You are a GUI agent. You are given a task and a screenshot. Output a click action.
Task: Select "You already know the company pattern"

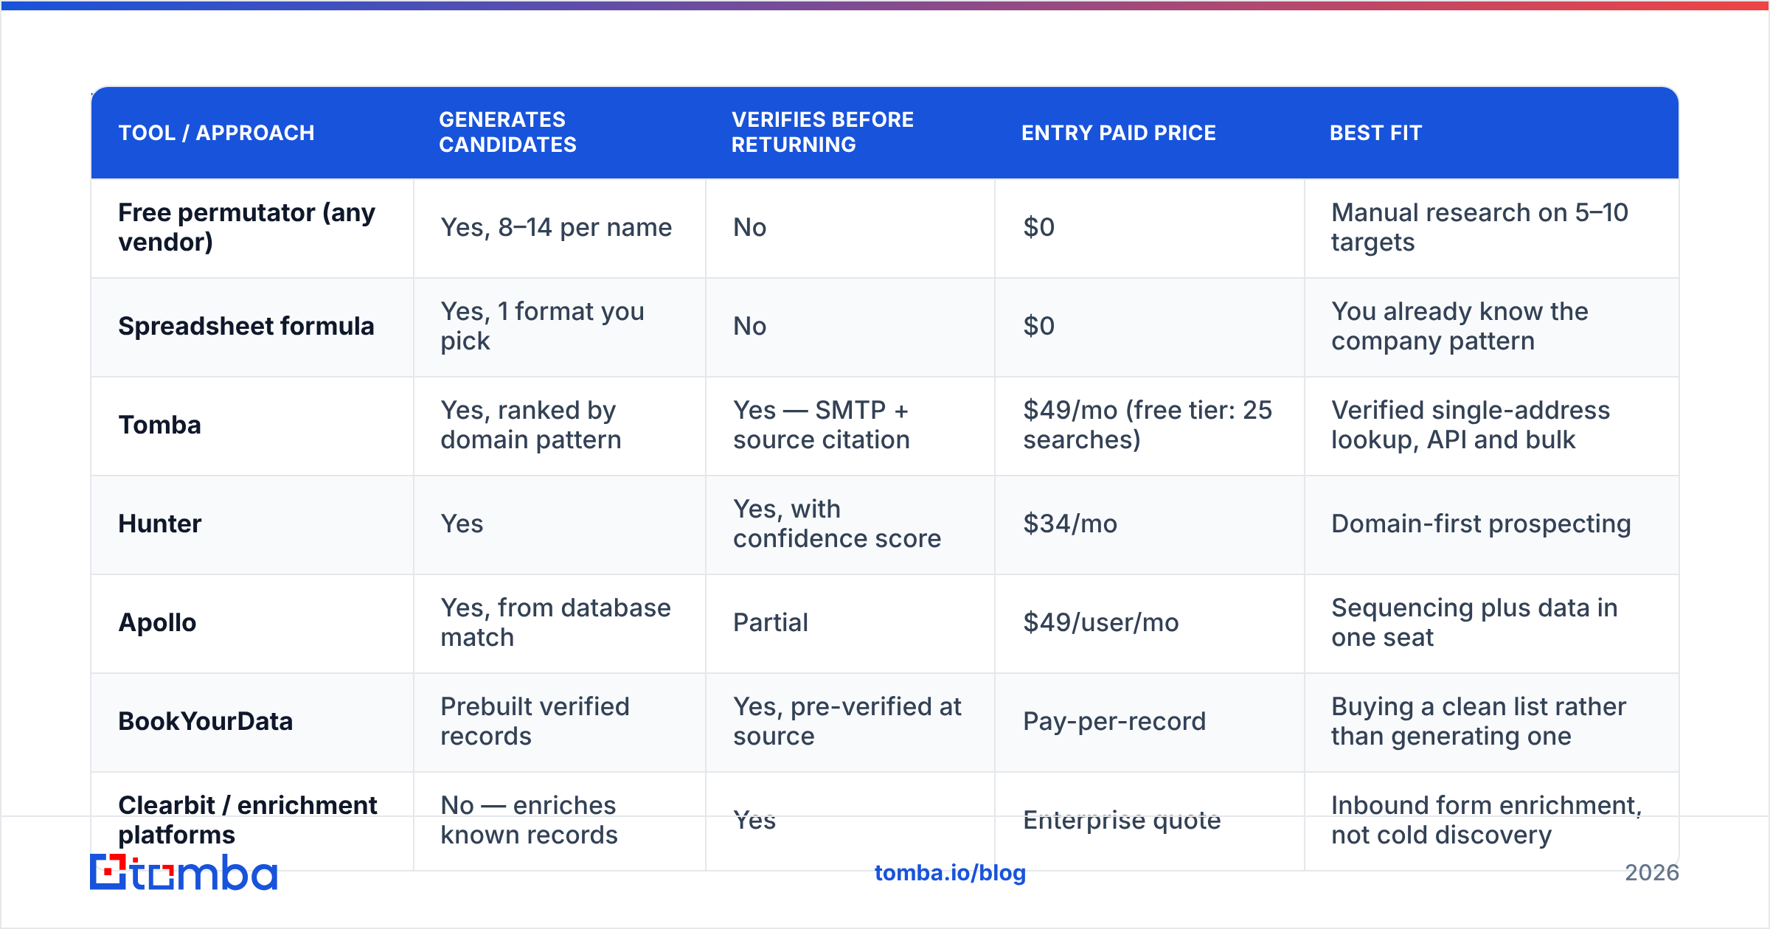point(1460,326)
